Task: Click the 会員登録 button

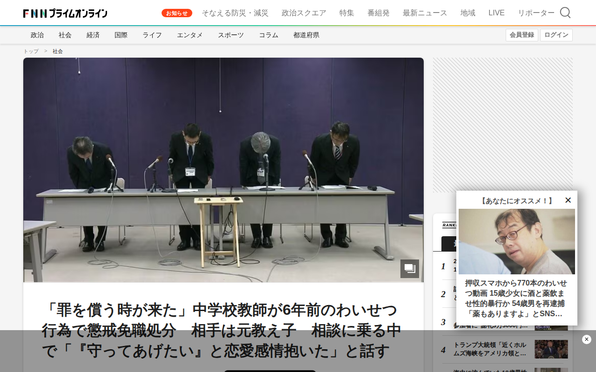Action: point(522,35)
